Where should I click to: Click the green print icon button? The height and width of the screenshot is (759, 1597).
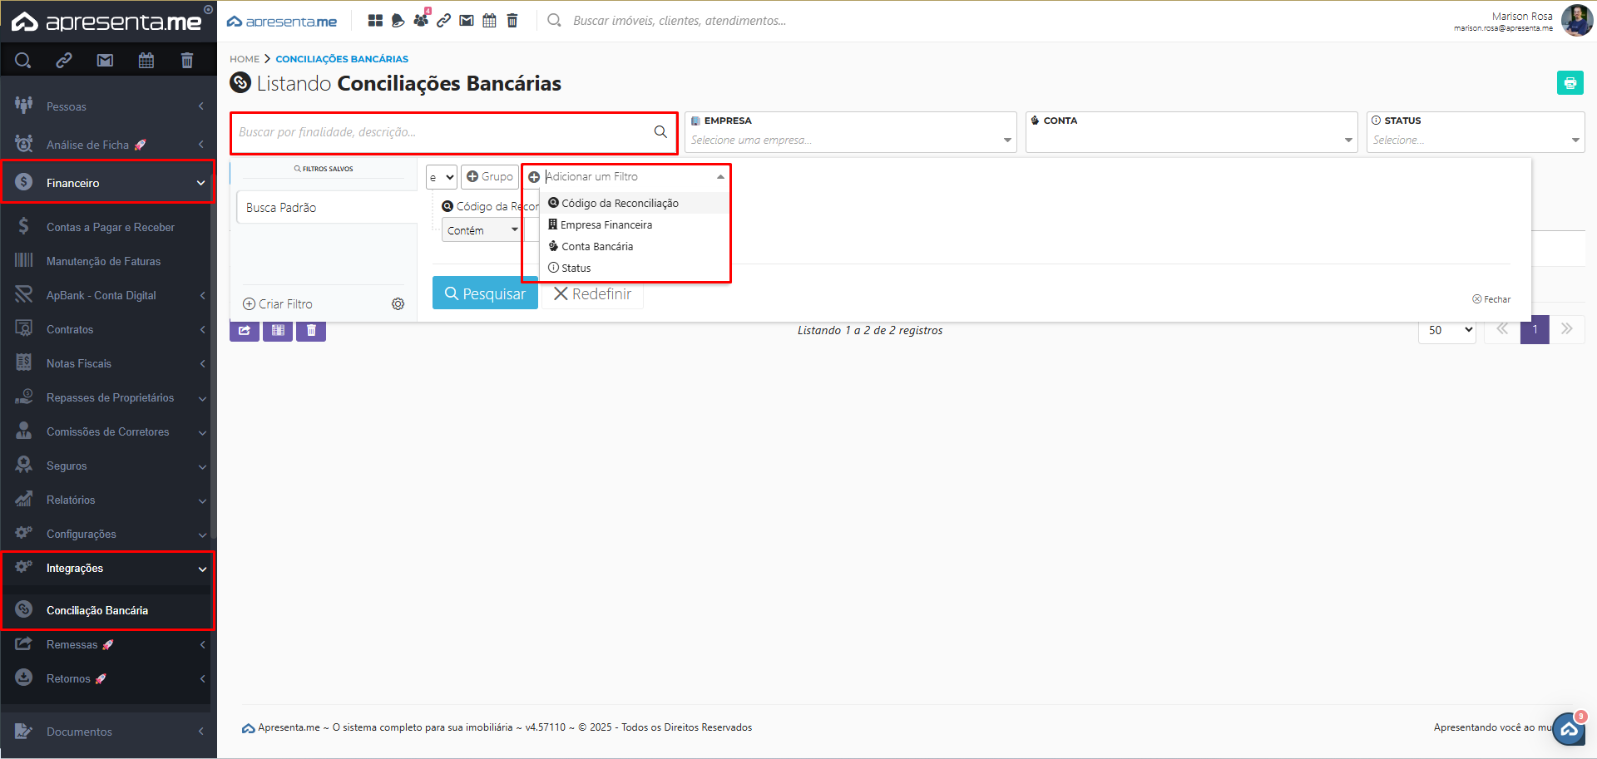(1570, 83)
